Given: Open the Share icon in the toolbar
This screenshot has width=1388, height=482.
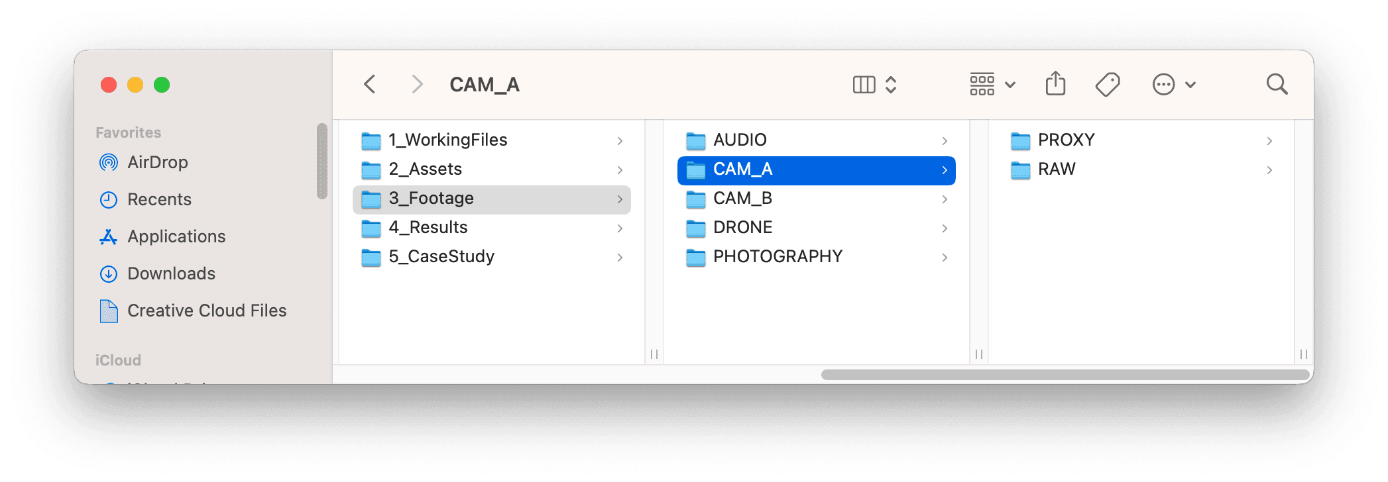Looking at the screenshot, I should (x=1055, y=84).
